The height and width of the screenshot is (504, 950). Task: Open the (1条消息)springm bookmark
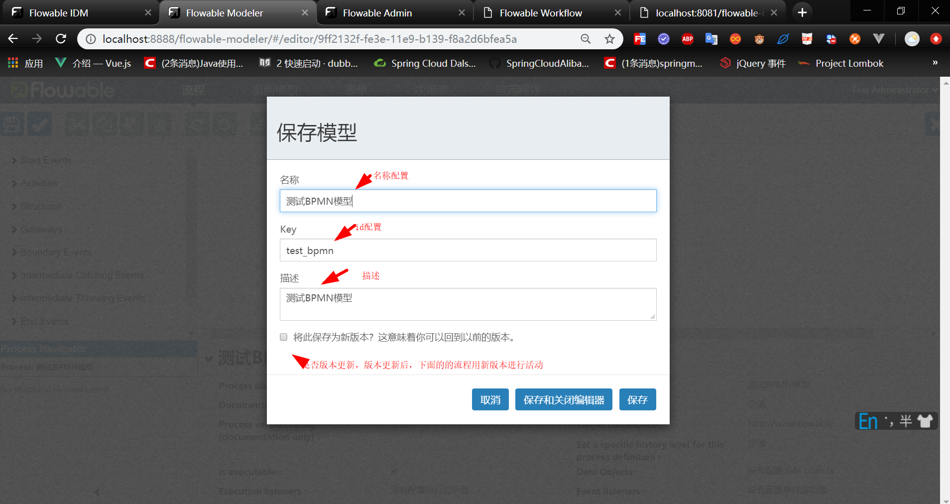coord(654,63)
